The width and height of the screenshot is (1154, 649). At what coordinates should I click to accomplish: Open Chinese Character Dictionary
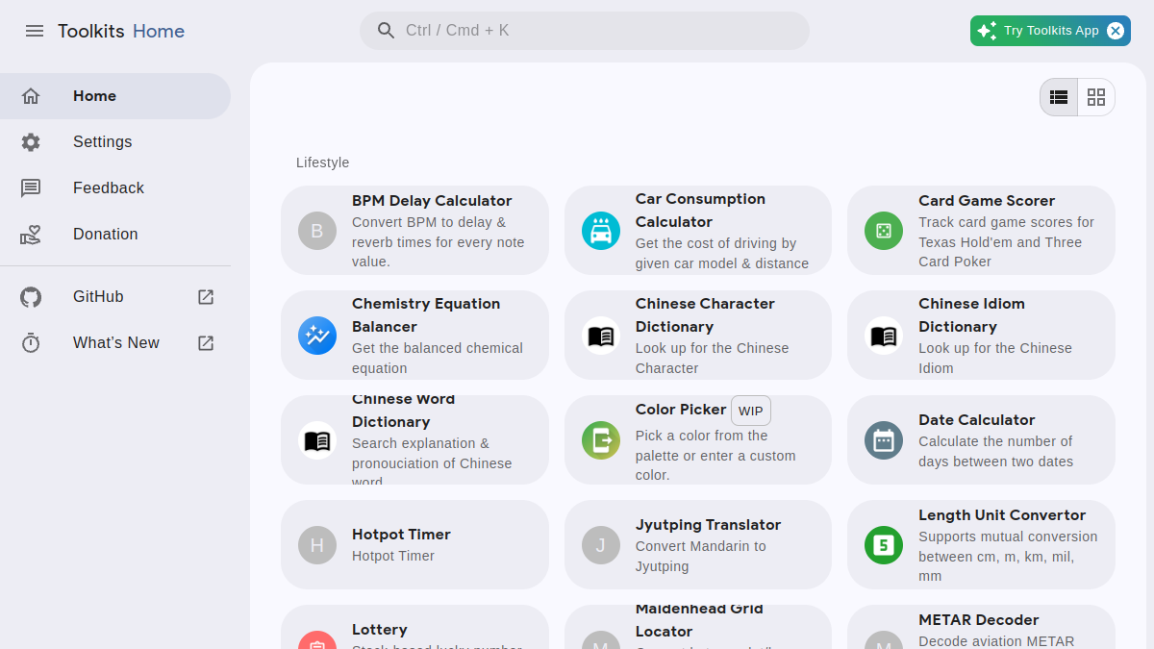[698, 336]
